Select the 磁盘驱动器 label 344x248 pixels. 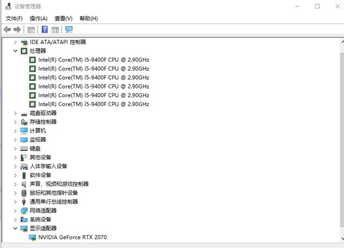[x=43, y=113]
